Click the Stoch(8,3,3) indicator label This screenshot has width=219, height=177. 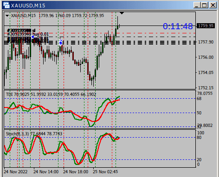[x=34, y=133]
